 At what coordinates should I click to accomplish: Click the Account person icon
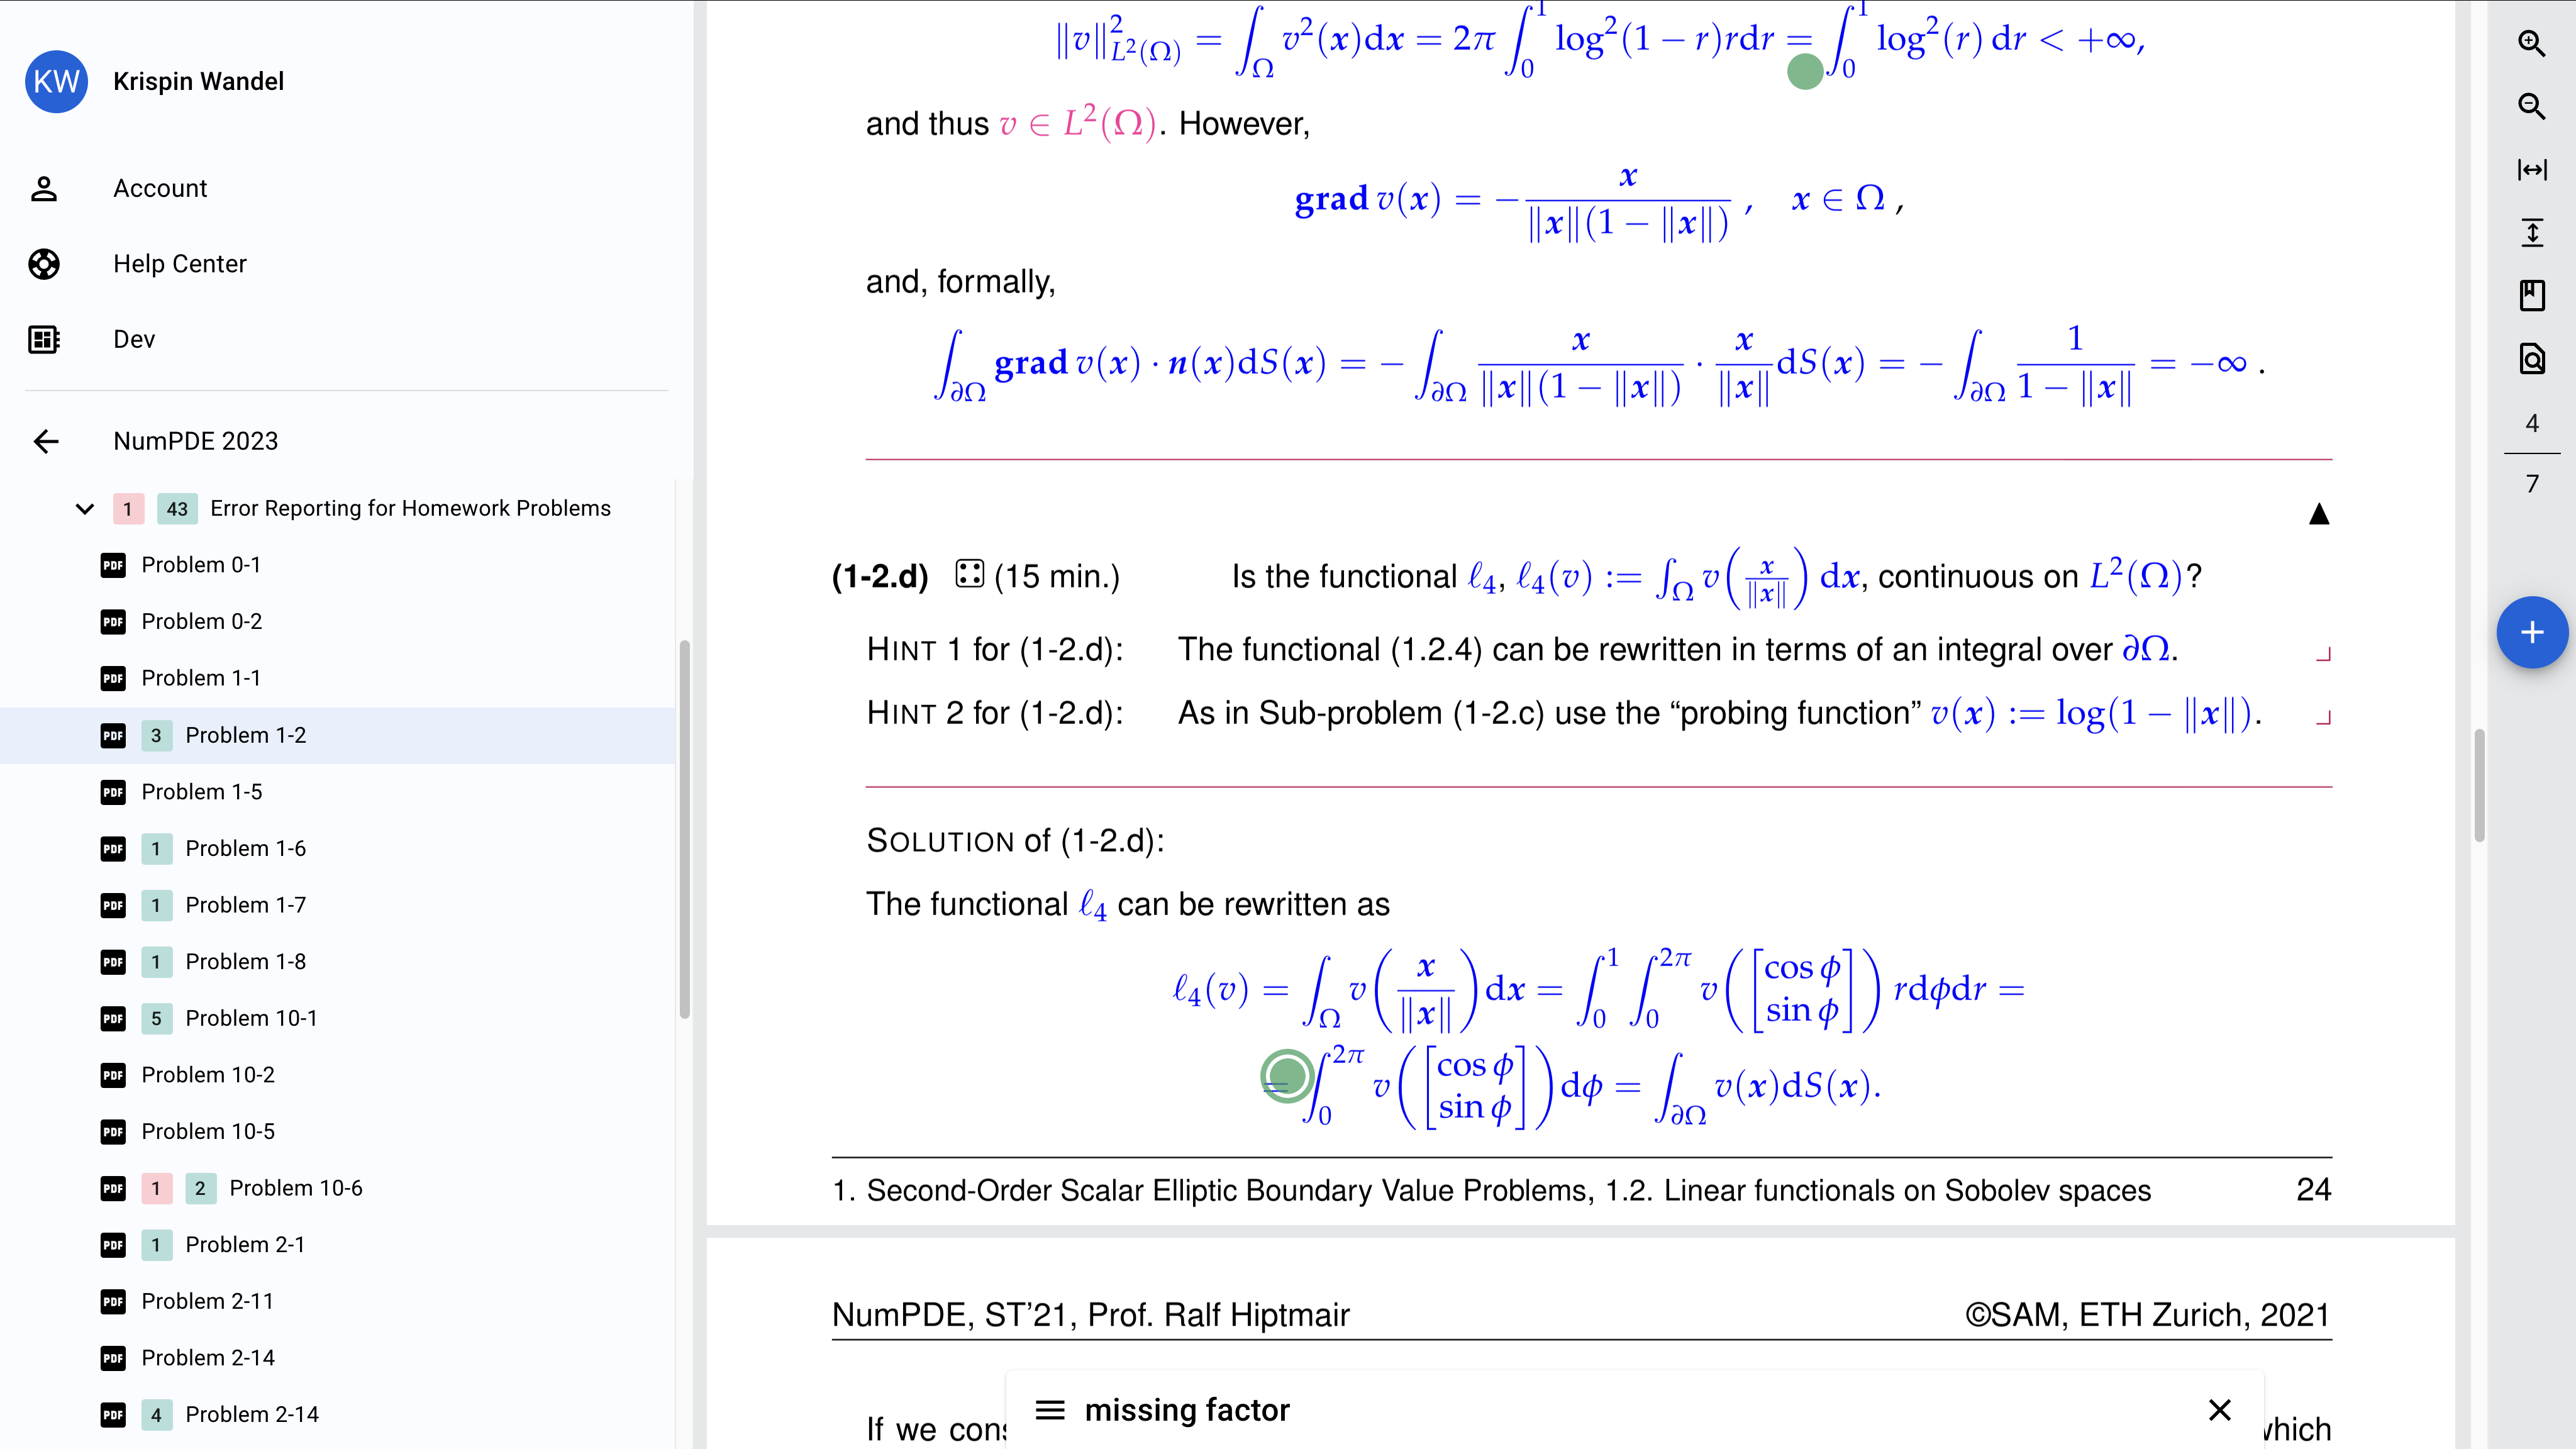click(x=44, y=188)
